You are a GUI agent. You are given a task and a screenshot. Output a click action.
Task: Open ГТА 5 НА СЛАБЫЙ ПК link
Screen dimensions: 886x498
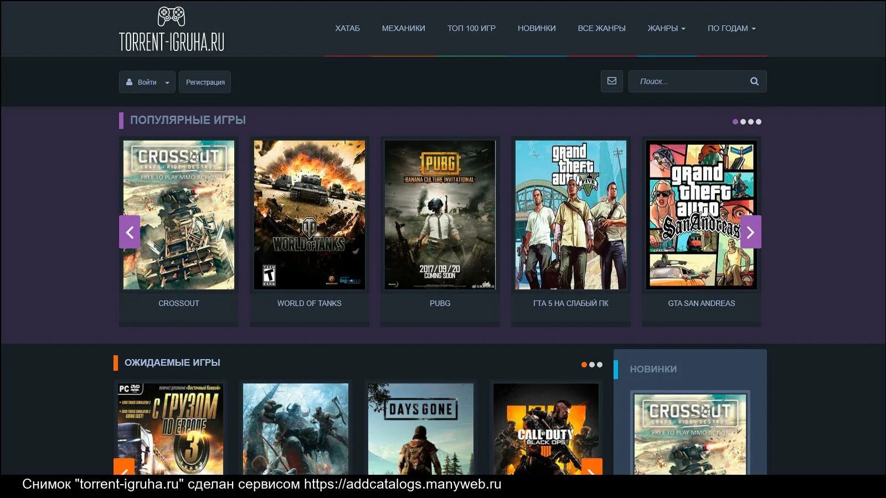[x=571, y=303]
